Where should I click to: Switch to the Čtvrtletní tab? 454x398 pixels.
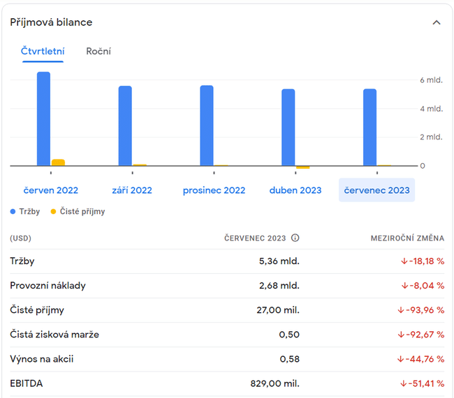(x=43, y=51)
